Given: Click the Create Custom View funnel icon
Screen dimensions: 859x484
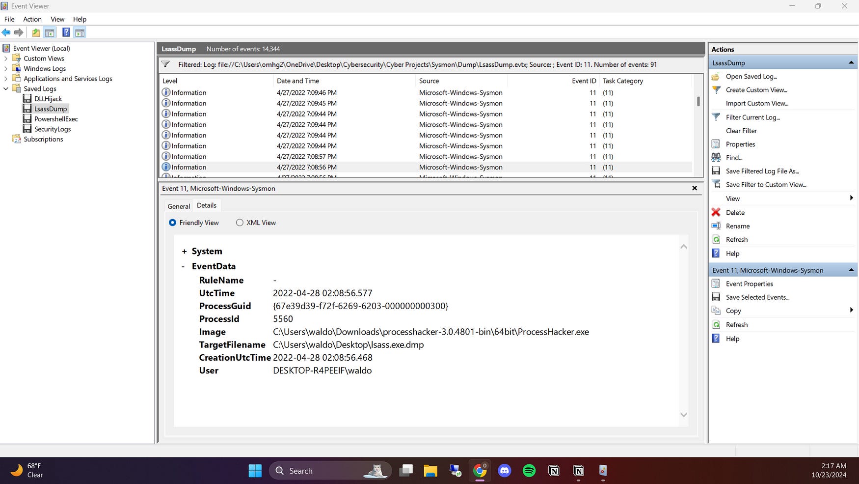Looking at the screenshot, I should pyautogui.click(x=716, y=90).
